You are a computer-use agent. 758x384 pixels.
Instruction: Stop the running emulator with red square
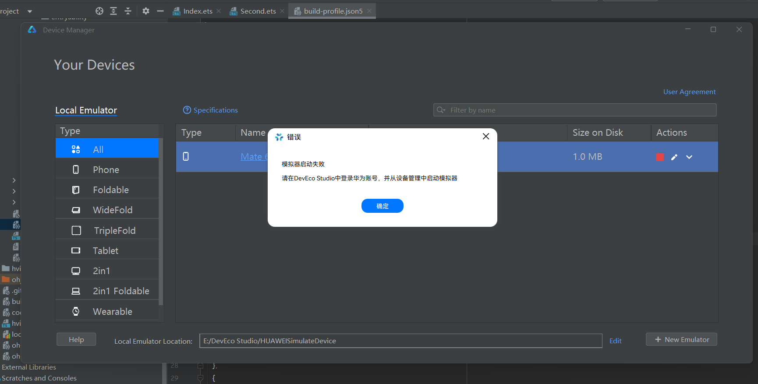(x=660, y=157)
